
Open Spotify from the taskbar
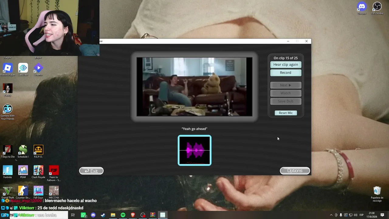pos(123,215)
